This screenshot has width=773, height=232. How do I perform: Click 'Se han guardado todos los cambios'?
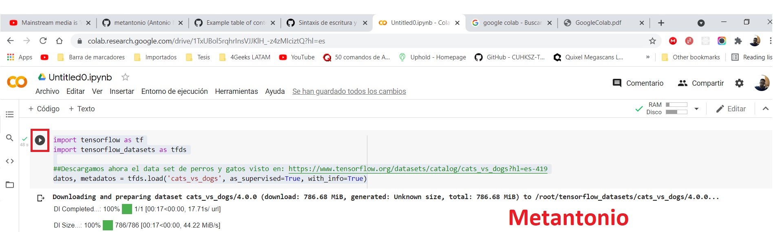[349, 91]
